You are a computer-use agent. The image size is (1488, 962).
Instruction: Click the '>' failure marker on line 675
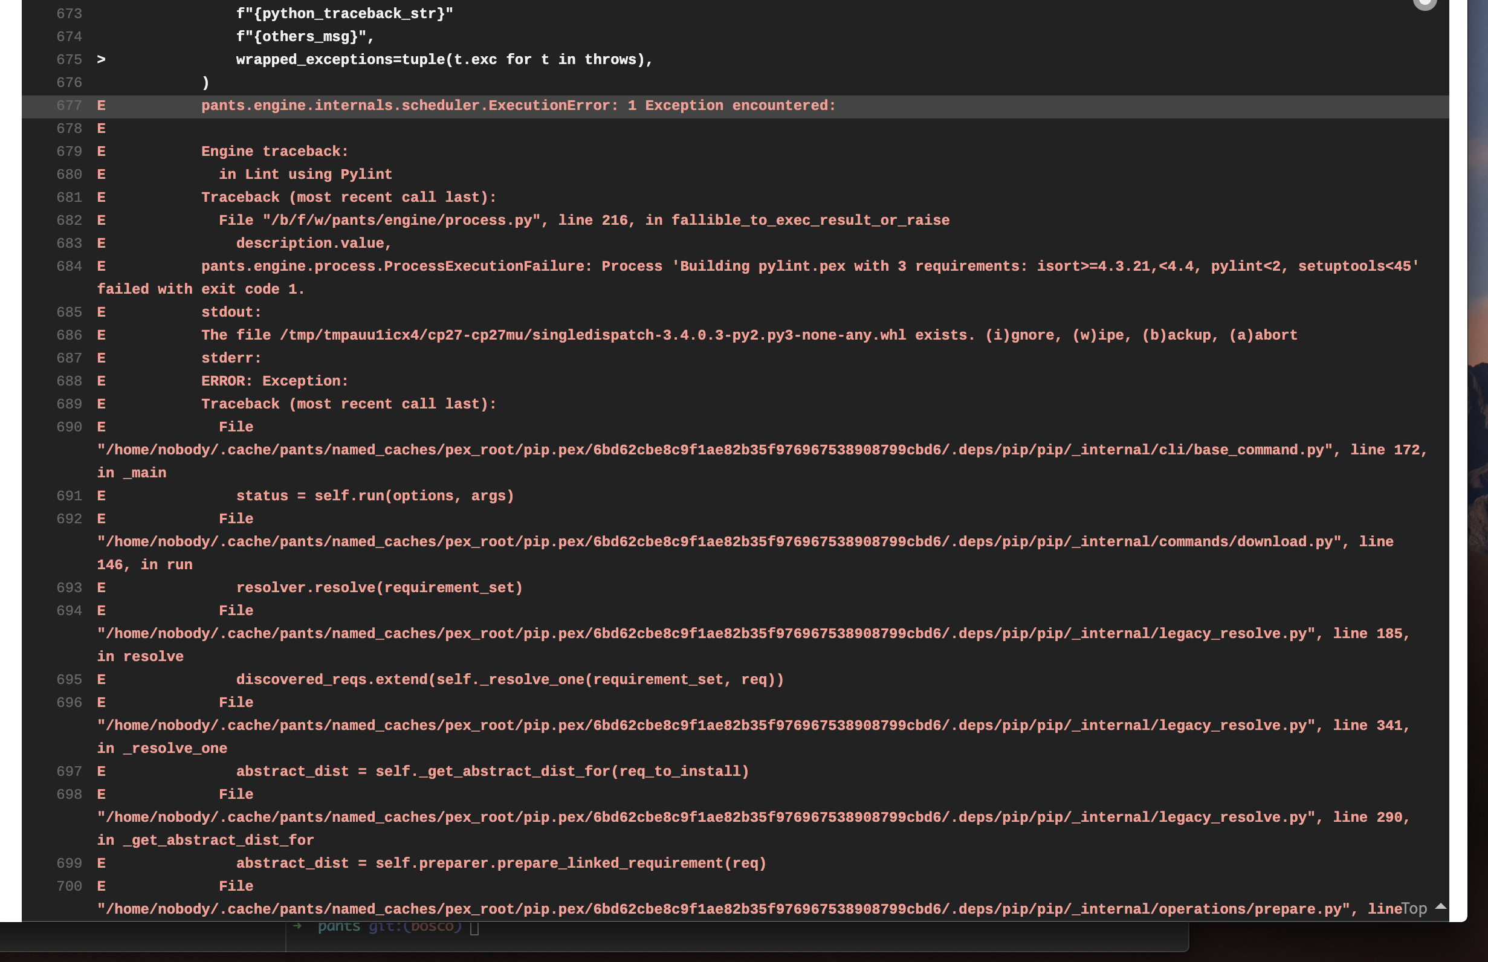tap(101, 59)
